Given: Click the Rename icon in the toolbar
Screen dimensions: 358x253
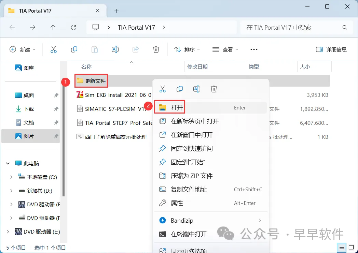Looking at the screenshot, I should tap(115, 49).
